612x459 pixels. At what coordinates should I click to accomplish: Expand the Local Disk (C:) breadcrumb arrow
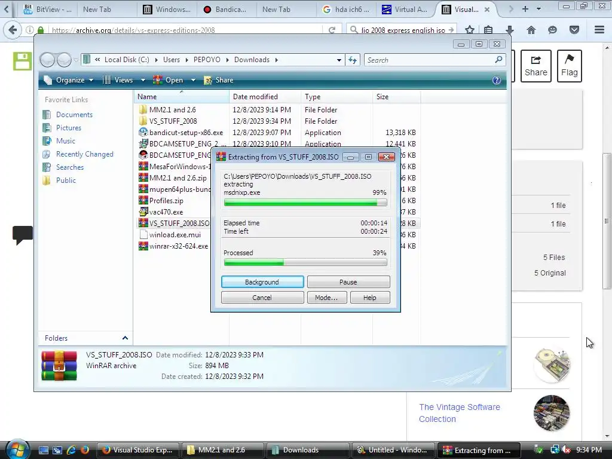tap(156, 60)
